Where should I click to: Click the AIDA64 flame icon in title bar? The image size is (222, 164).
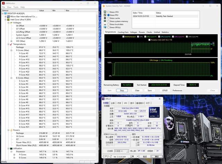(104, 6)
